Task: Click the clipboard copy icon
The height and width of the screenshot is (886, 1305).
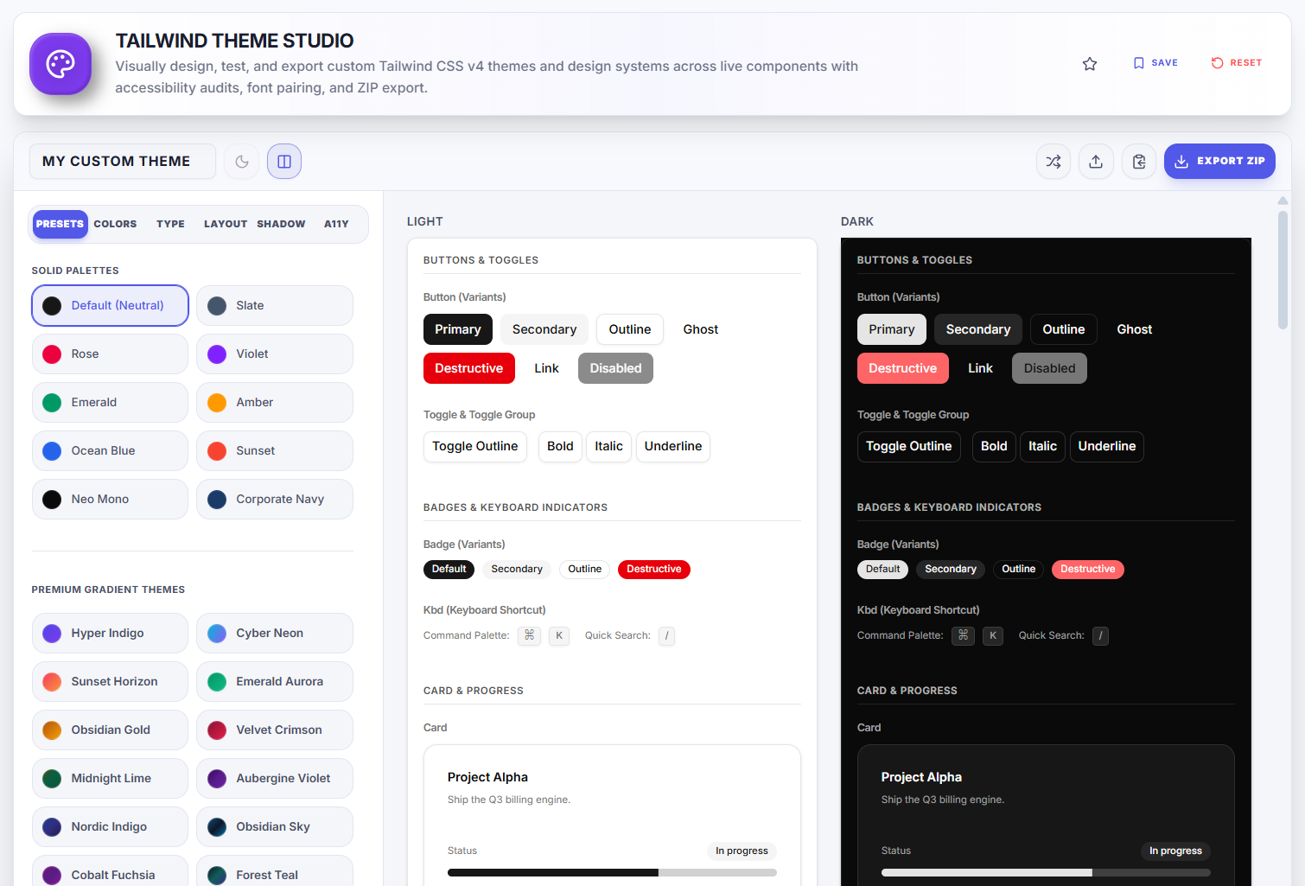Action: (1139, 162)
